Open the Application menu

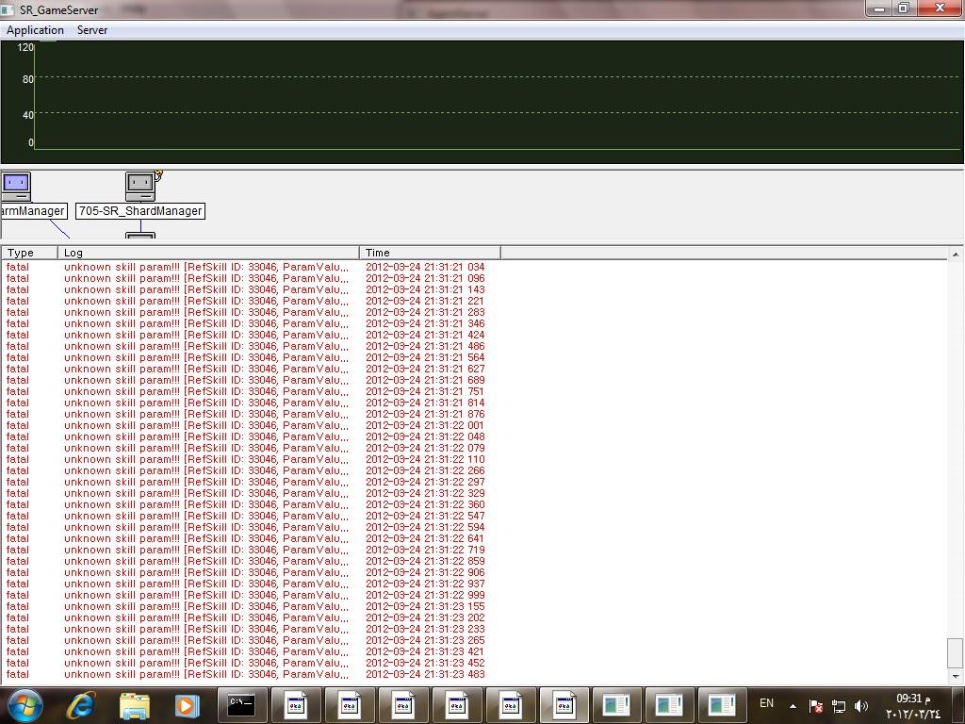click(x=35, y=30)
